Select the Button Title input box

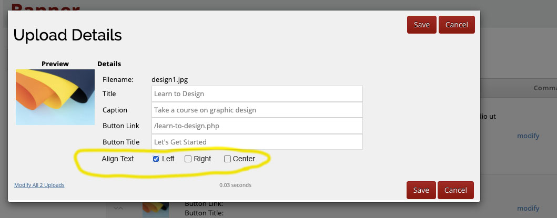(x=257, y=142)
